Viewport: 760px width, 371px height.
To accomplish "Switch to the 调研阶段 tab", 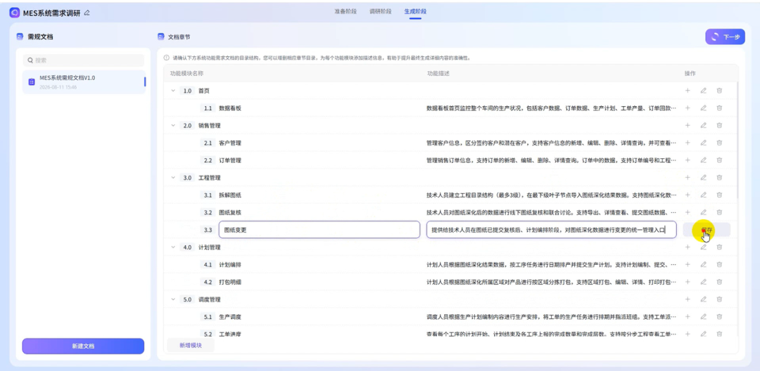I will [381, 11].
